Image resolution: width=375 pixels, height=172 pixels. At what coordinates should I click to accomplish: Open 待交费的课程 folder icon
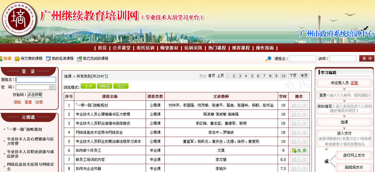(17, 59)
